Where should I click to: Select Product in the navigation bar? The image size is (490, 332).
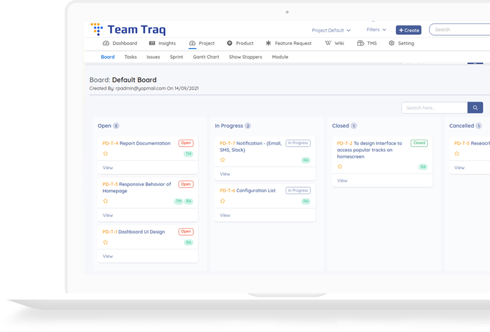[x=240, y=43]
